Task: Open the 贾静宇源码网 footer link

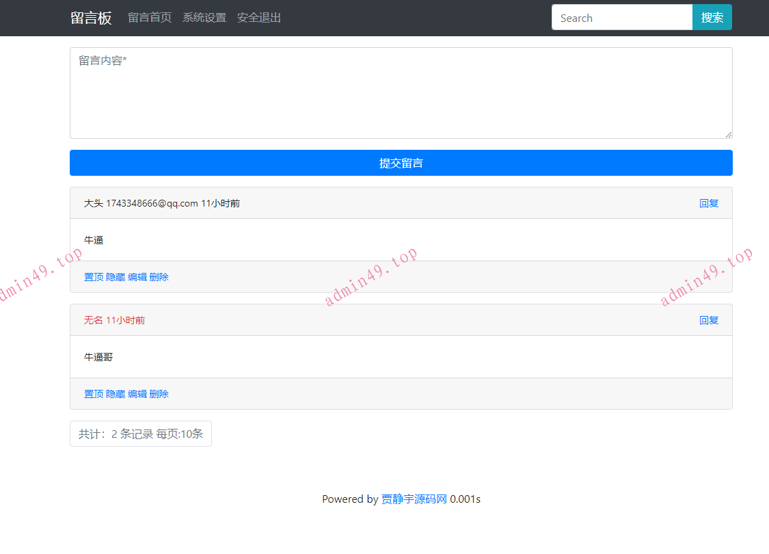Action: (x=414, y=499)
